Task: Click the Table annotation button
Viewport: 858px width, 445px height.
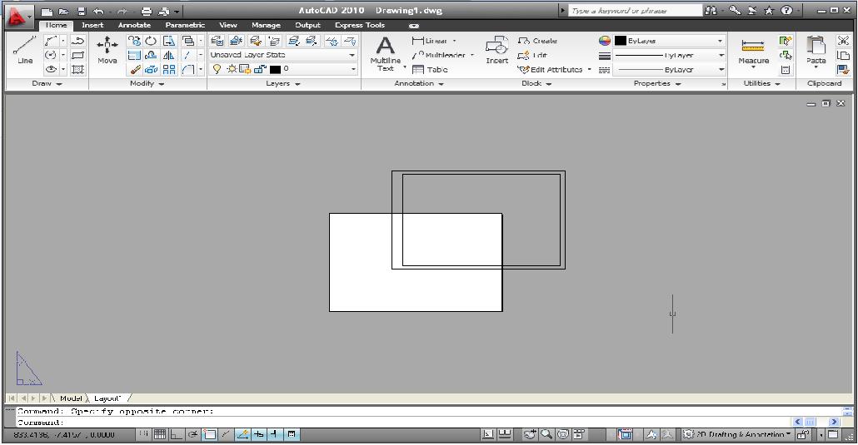Action: click(x=430, y=69)
